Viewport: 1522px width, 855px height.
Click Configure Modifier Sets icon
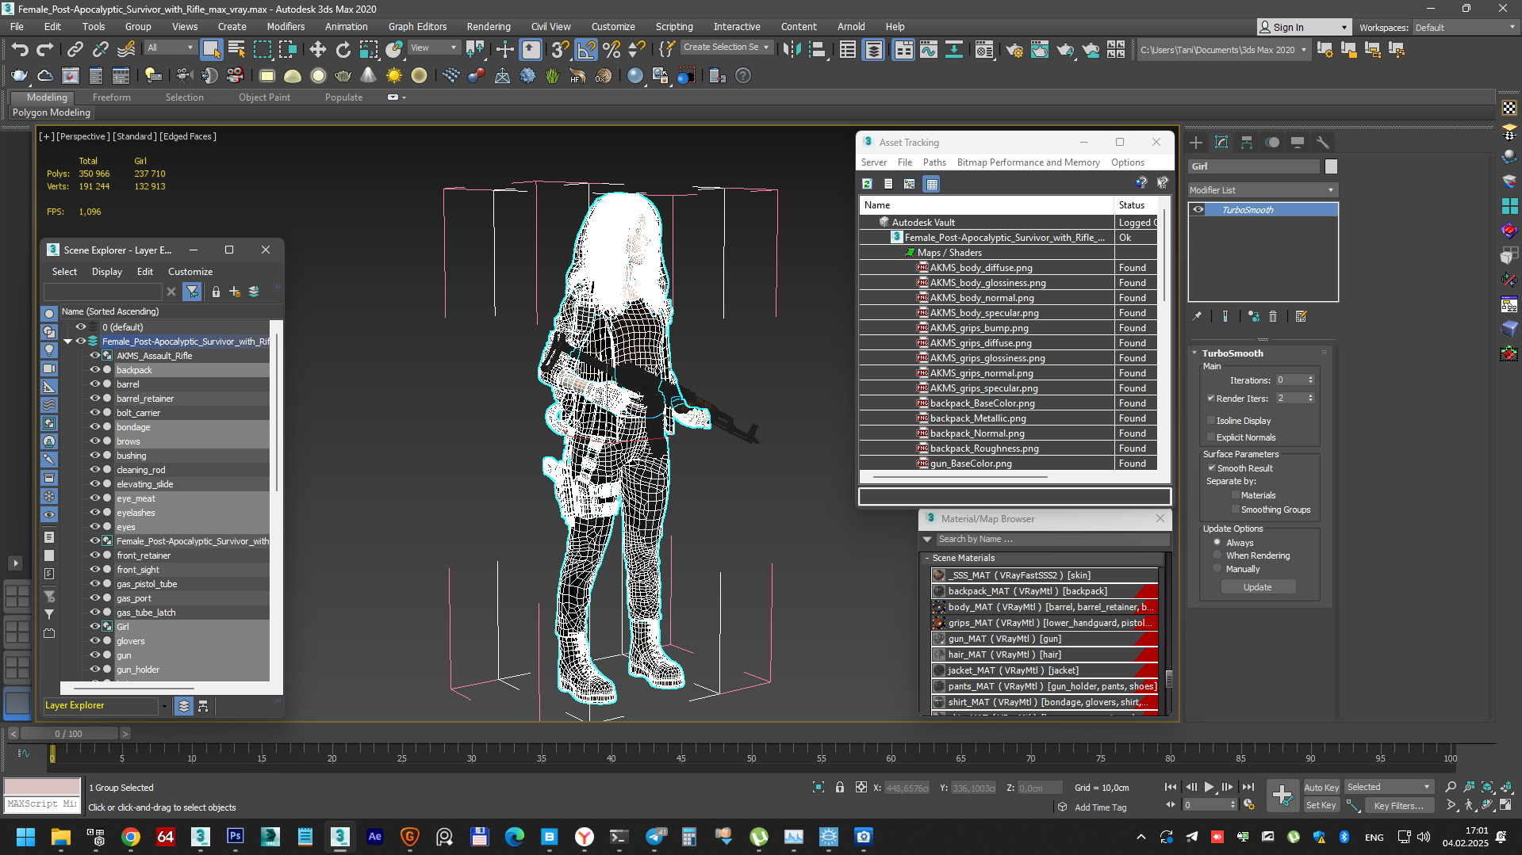[1301, 316]
